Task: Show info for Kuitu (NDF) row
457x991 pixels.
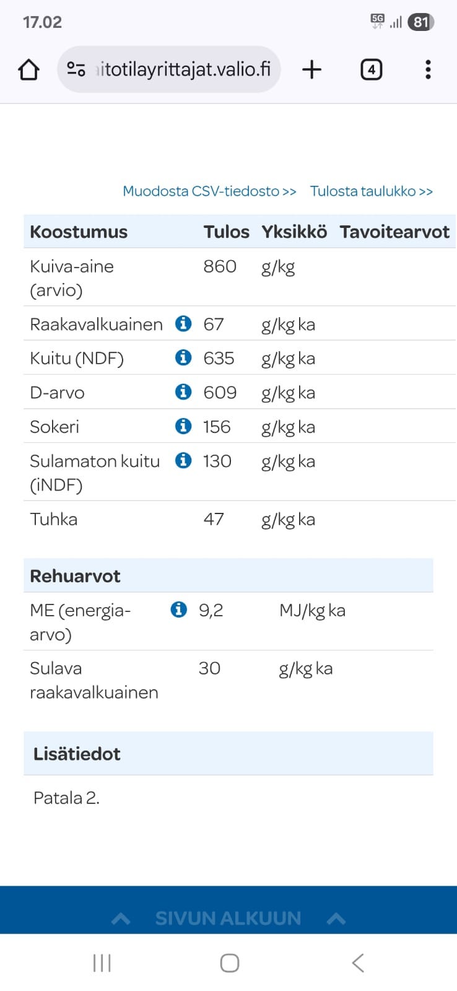Action: click(183, 357)
